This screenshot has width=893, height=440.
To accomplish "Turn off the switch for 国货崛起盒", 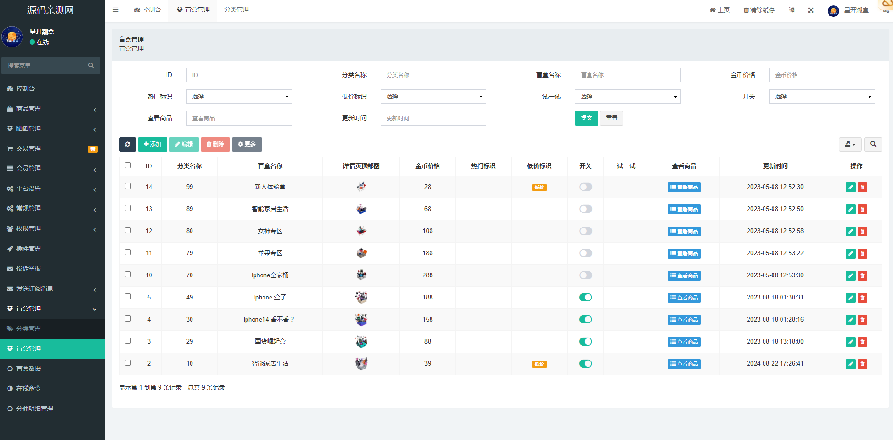I will (x=585, y=342).
